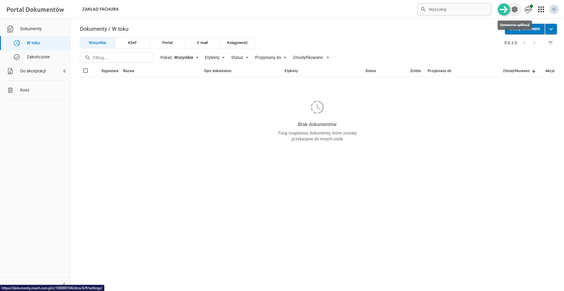Collapse the left sidebar panel
The width and height of the screenshot is (564, 291).
[64, 284]
